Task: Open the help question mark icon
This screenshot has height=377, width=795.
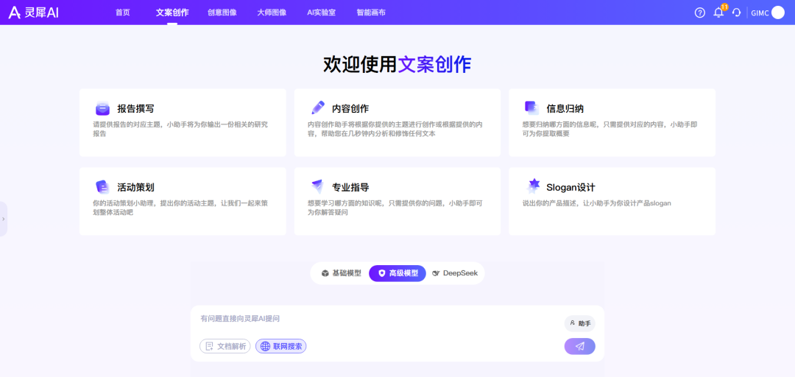Action: [699, 13]
